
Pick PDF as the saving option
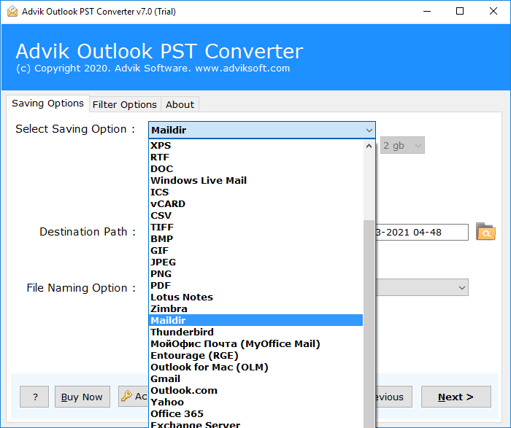coord(255,286)
